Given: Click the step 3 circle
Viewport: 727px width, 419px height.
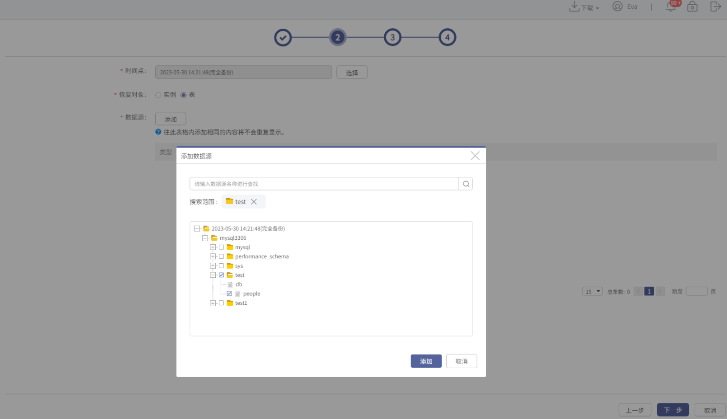Looking at the screenshot, I should click(393, 37).
